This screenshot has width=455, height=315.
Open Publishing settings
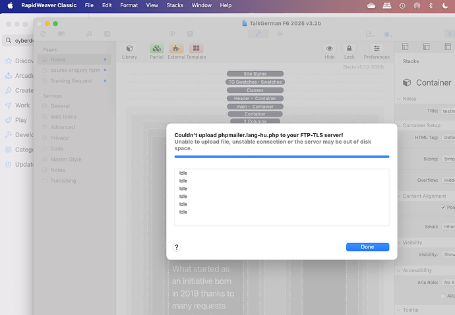tap(63, 181)
